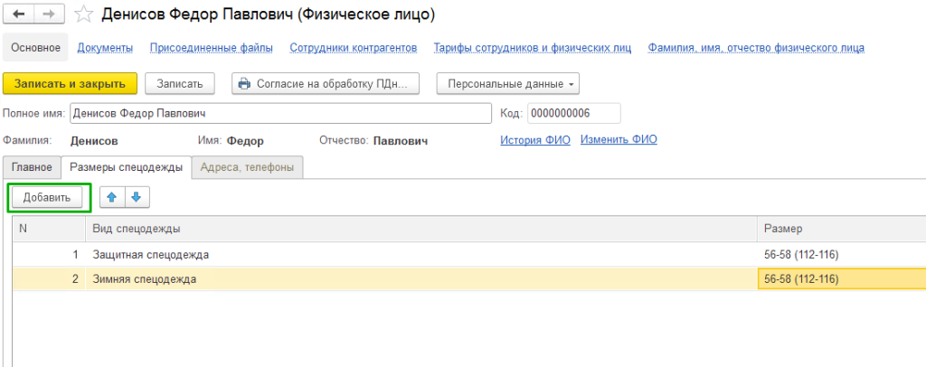Open the Адреса, телефоны tab
The height and width of the screenshot is (367, 926).
[x=248, y=167]
